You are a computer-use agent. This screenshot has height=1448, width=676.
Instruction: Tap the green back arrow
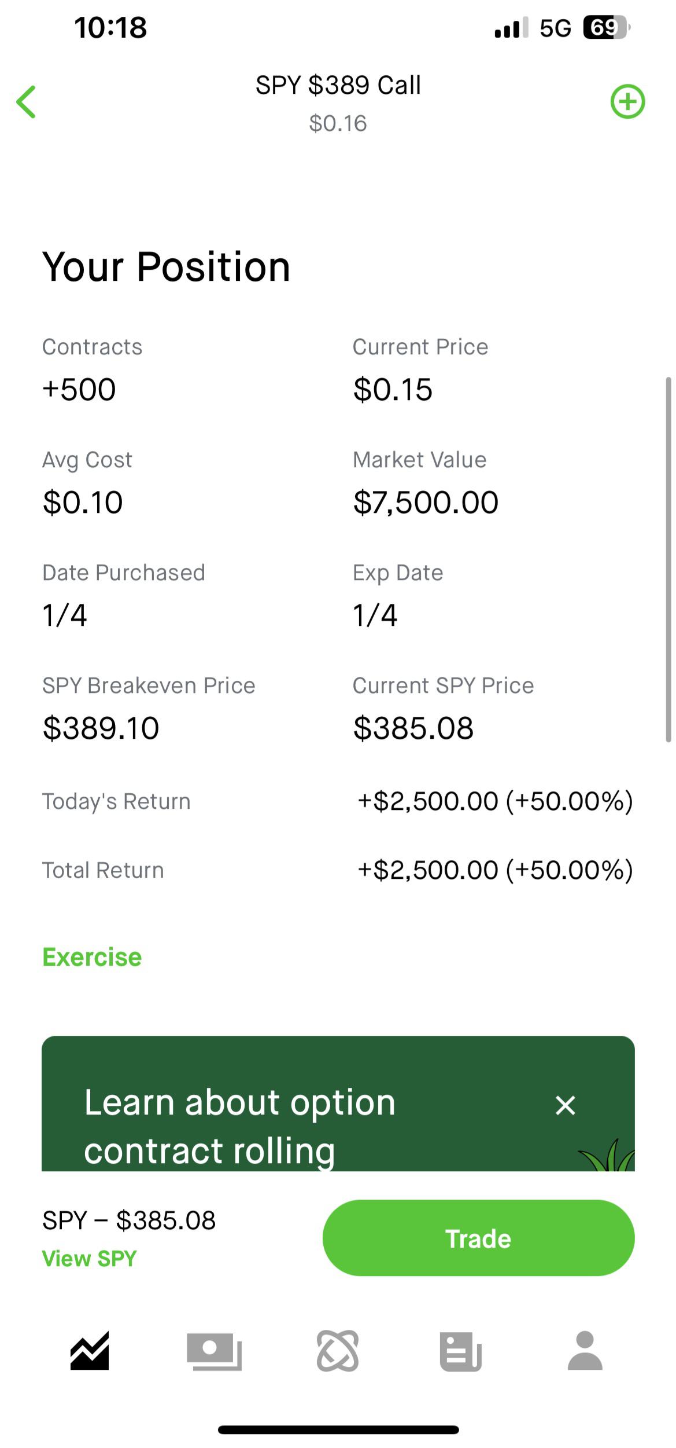(x=27, y=102)
